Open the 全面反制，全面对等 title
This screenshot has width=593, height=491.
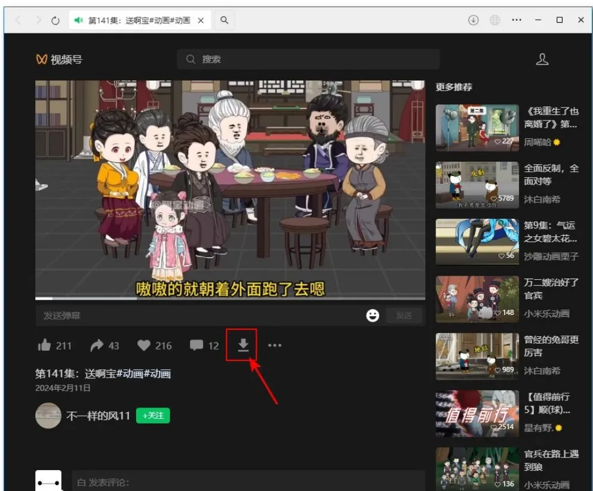point(551,174)
